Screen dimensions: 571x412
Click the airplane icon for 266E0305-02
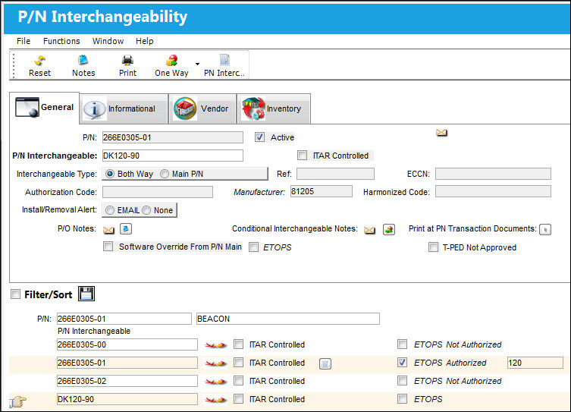click(x=215, y=382)
